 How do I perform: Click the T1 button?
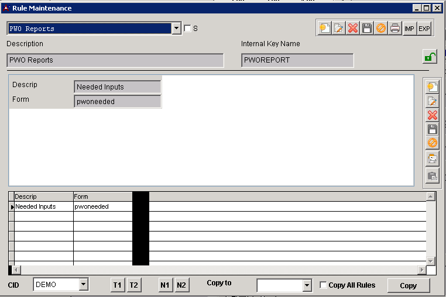pyautogui.click(x=118, y=285)
